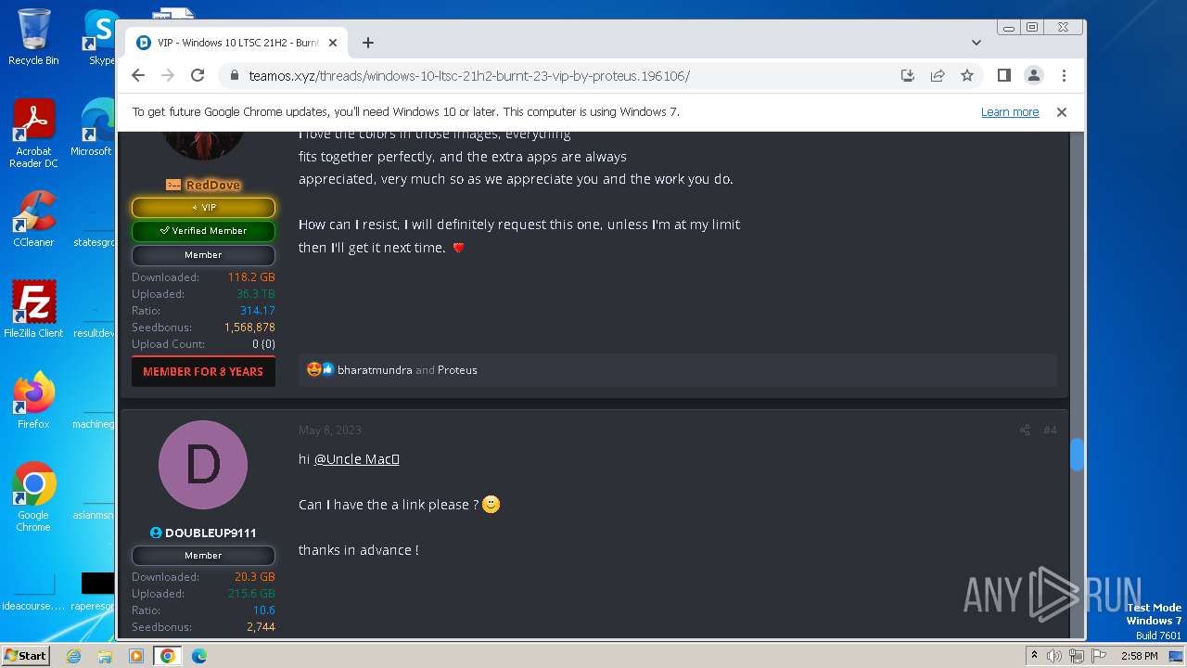Image resolution: width=1187 pixels, height=668 pixels.
Task: Click the share page icon in address bar
Action: pos(938,75)
